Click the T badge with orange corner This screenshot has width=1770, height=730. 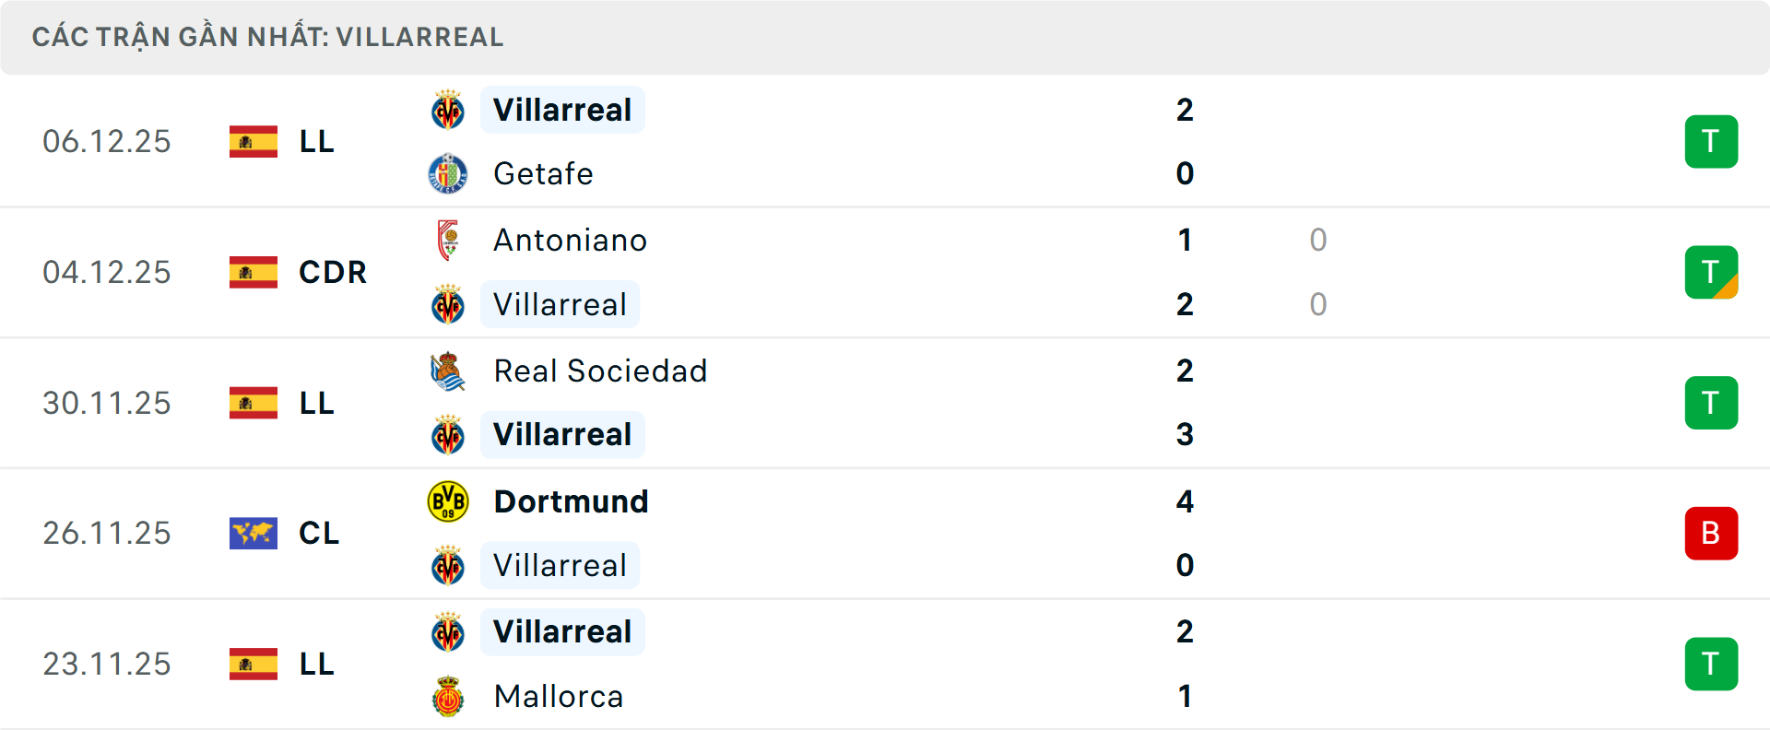click(1711, 273)
